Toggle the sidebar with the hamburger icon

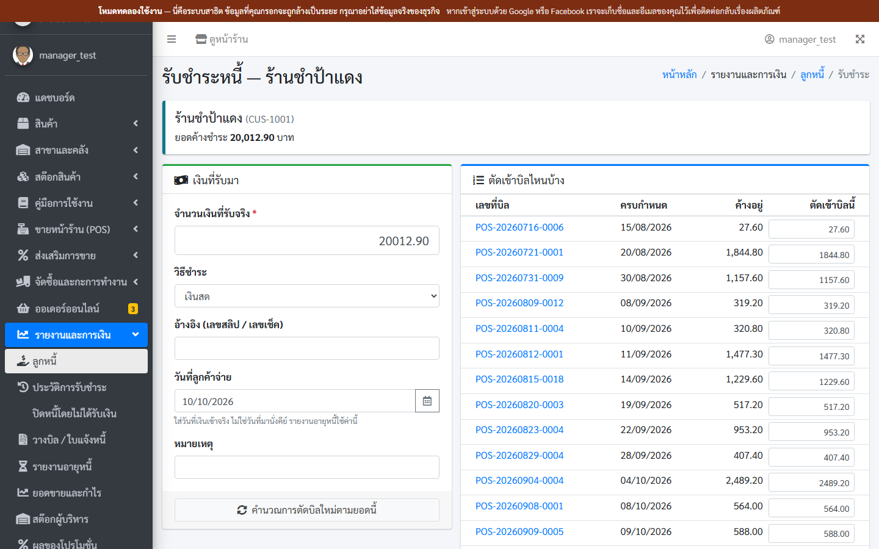tap(172, 39)
